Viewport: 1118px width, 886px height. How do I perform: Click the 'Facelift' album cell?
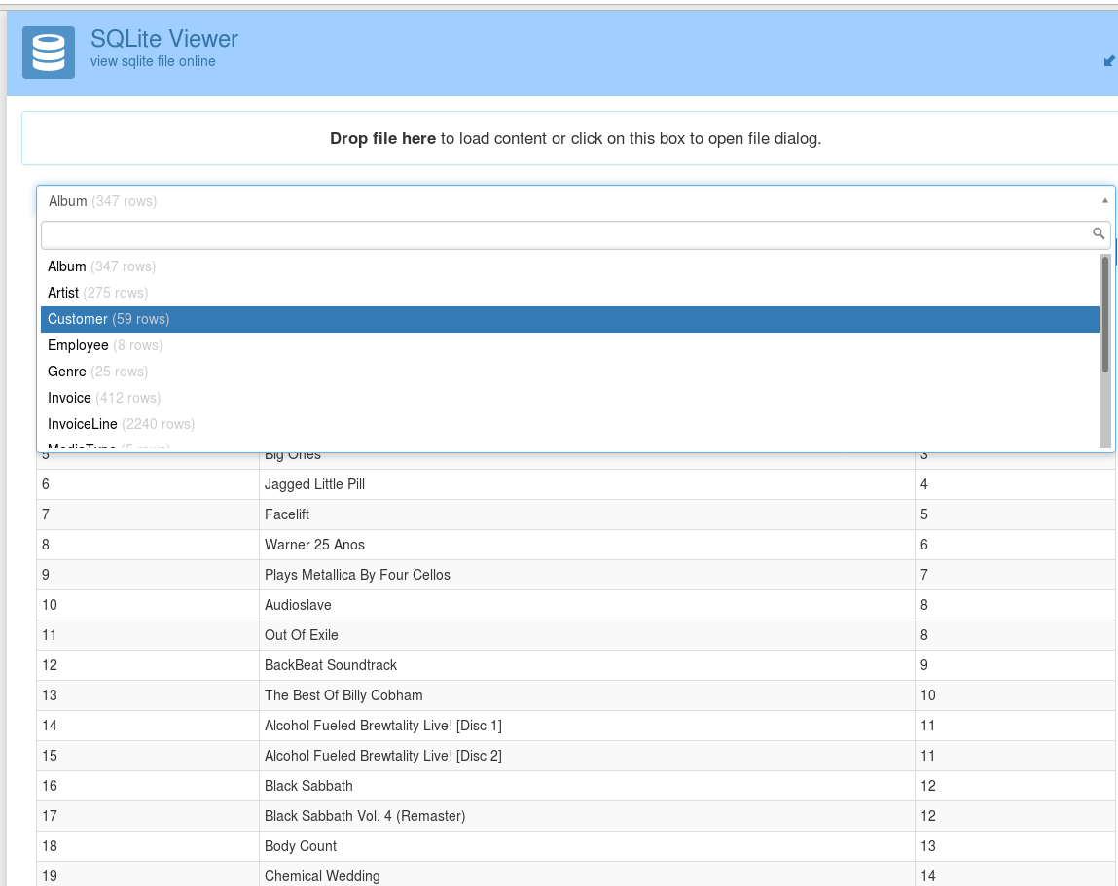point(587,514)
